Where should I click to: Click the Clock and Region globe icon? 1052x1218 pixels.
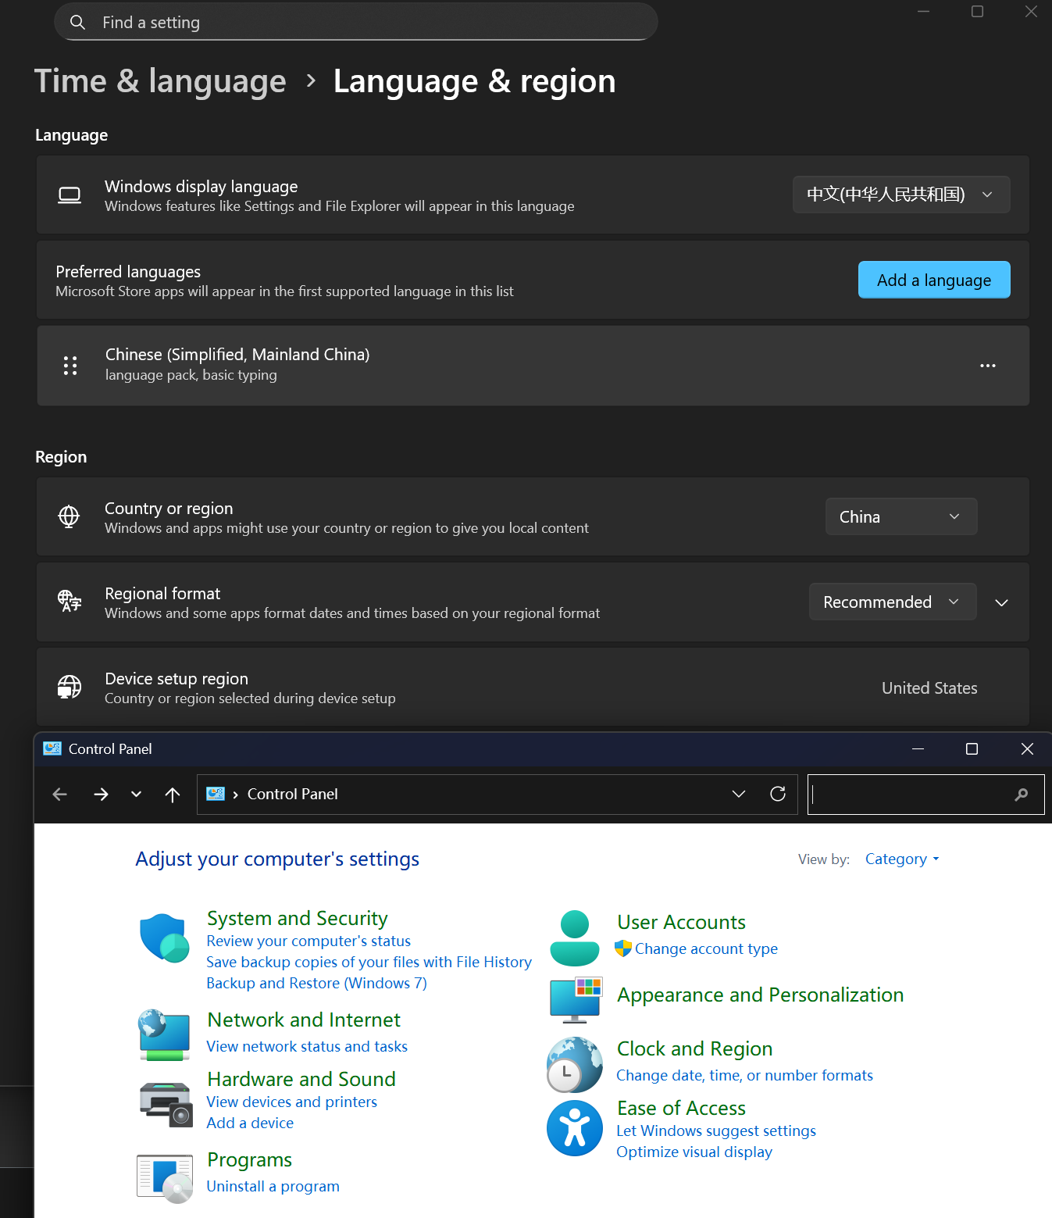coord(575,1065)
